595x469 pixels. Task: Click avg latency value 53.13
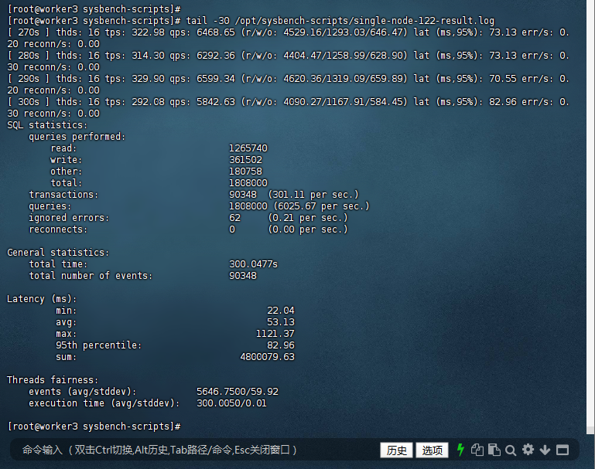(281, 322)
